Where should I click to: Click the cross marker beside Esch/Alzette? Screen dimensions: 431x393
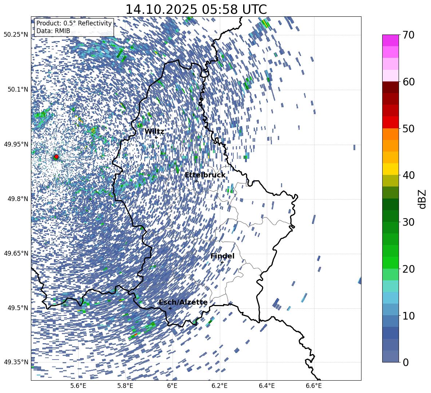click(170, 308)
